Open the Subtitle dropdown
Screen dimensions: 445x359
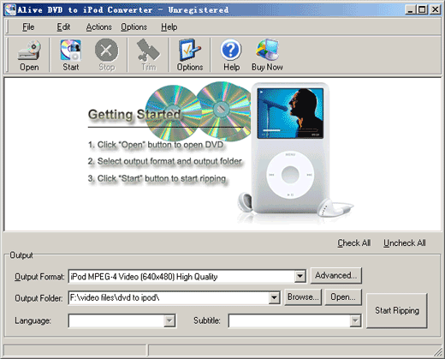(x=355, y=320)
